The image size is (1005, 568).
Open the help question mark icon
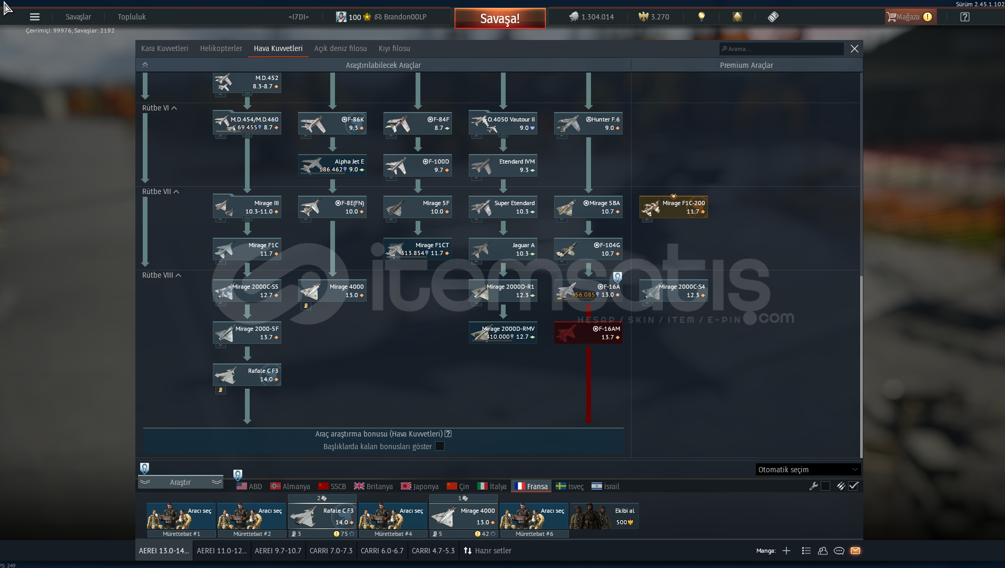[964, 17]
